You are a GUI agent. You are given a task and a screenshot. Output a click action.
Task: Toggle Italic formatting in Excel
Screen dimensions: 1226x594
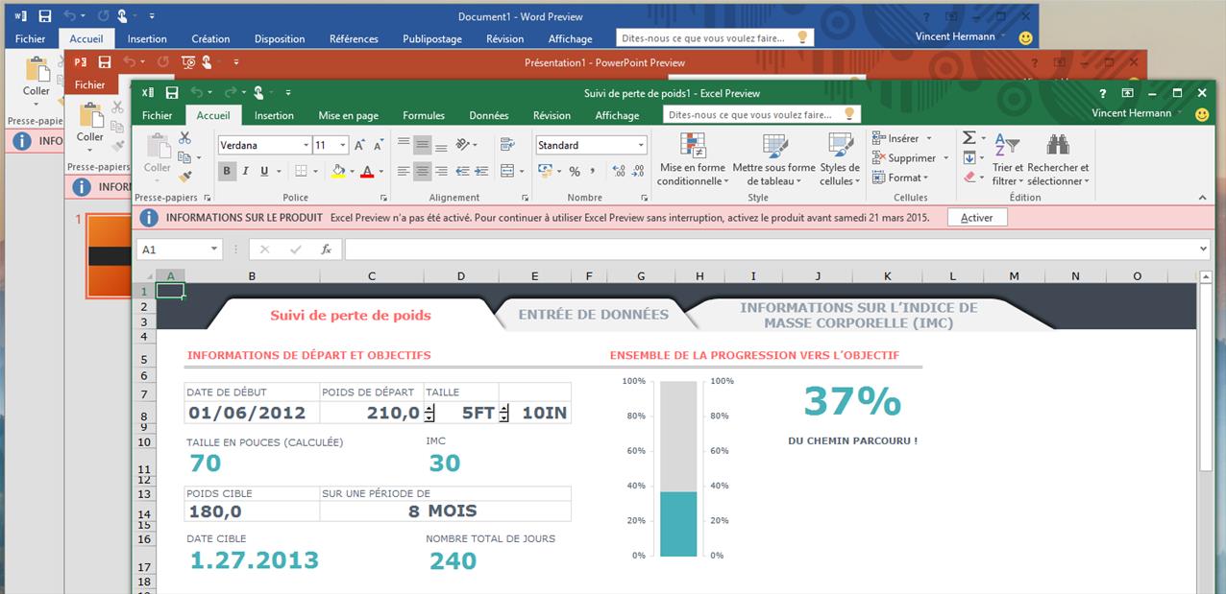[245, 172]
